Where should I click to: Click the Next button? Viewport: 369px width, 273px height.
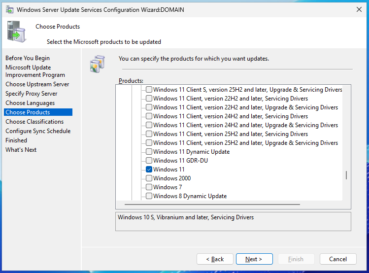tap(254, 259)
